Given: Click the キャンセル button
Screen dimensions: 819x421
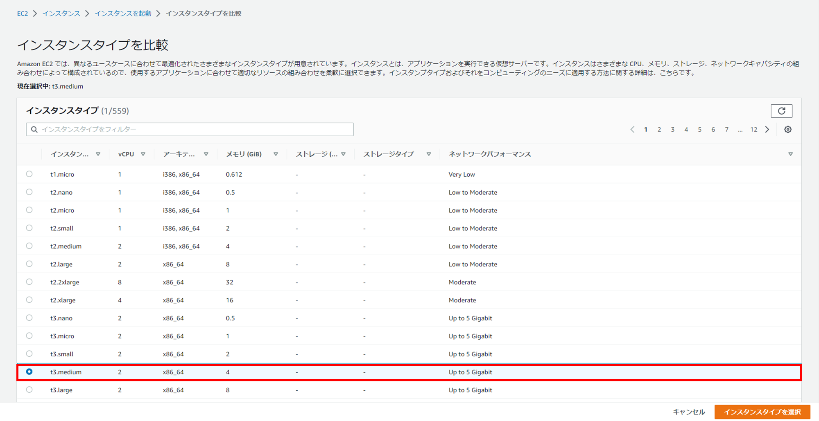Looking at the screenshot, I should (x=689, y=412).
